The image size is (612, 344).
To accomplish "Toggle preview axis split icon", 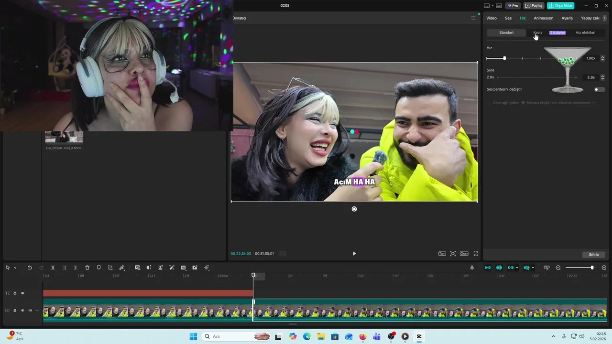I will click(x=526, y=268).
